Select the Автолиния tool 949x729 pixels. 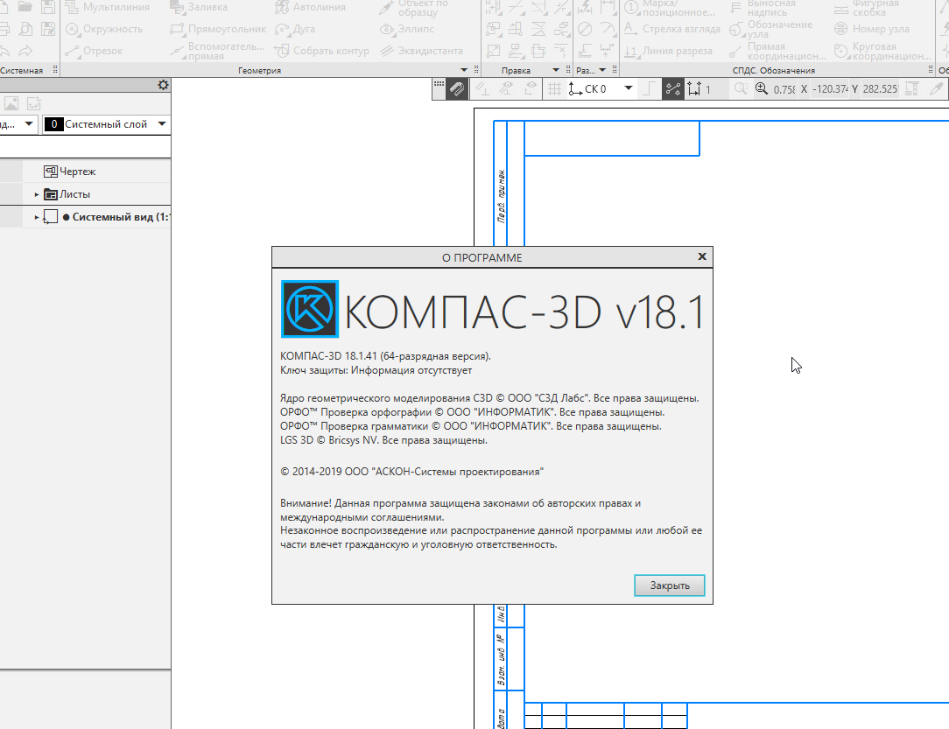point(310,7)
